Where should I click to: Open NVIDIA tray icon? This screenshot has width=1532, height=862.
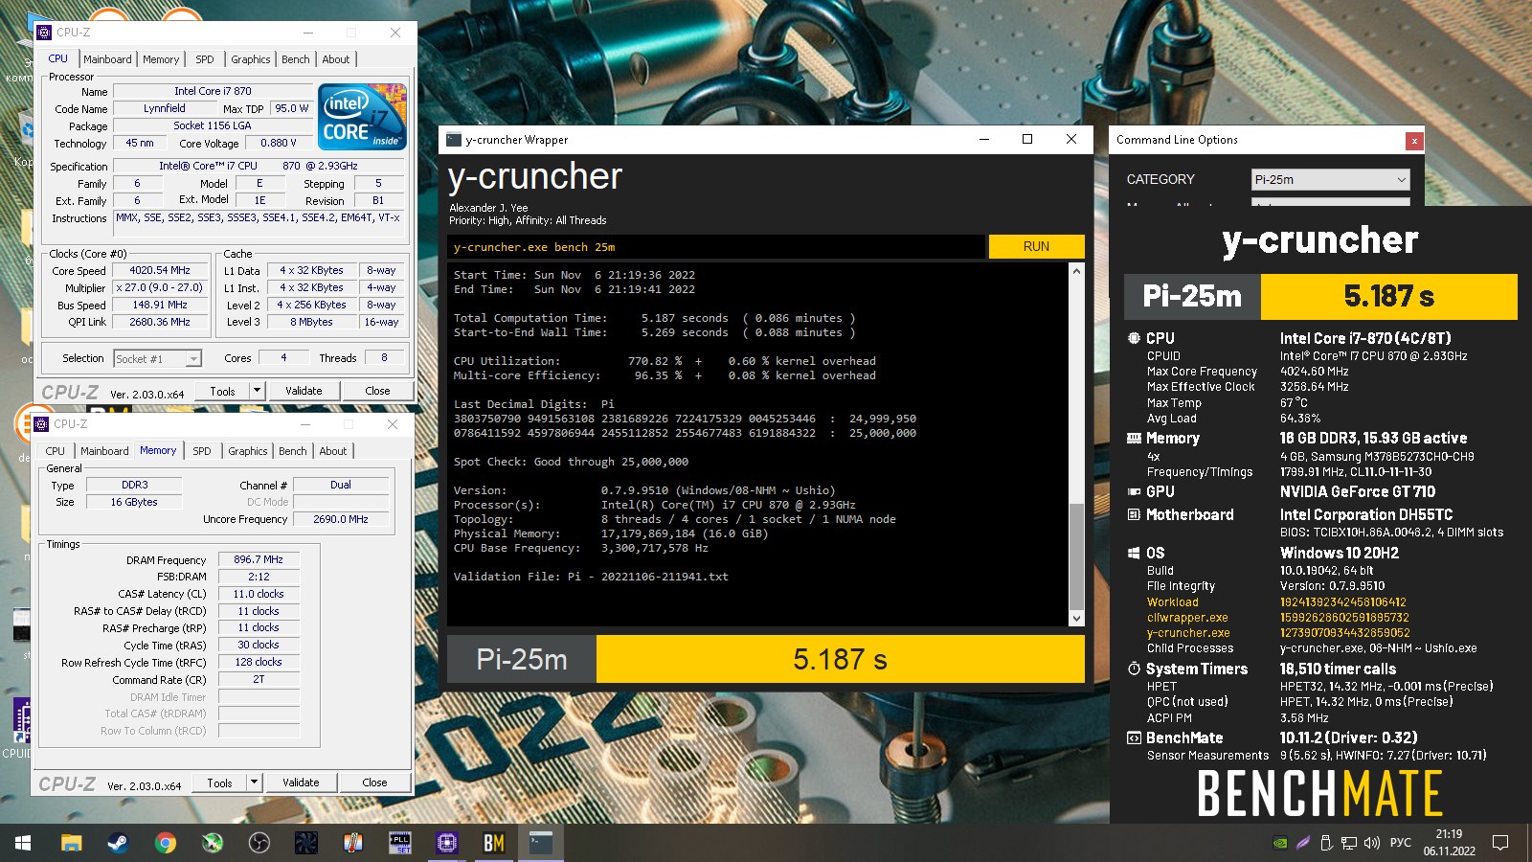click(1280, 843)
